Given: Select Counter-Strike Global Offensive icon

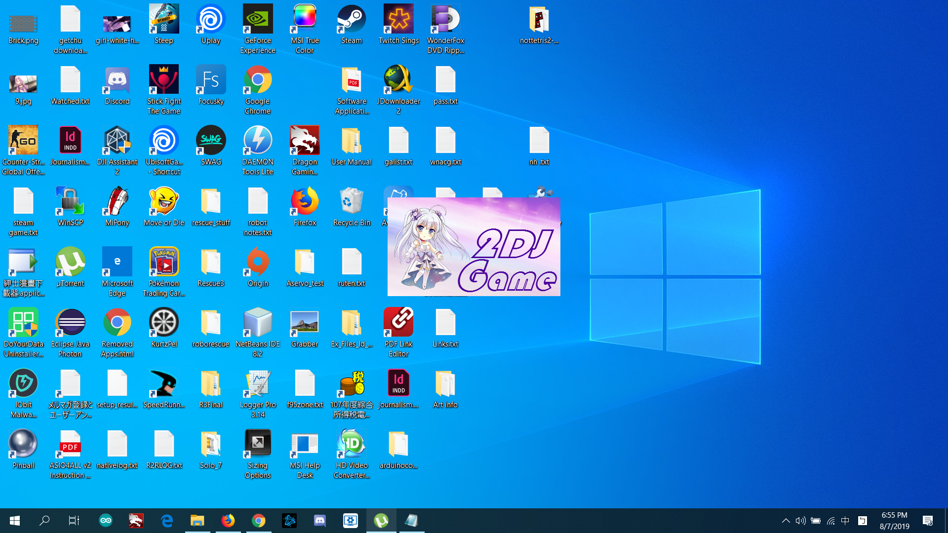Looking at the screenshot, I should click(23, 151).
